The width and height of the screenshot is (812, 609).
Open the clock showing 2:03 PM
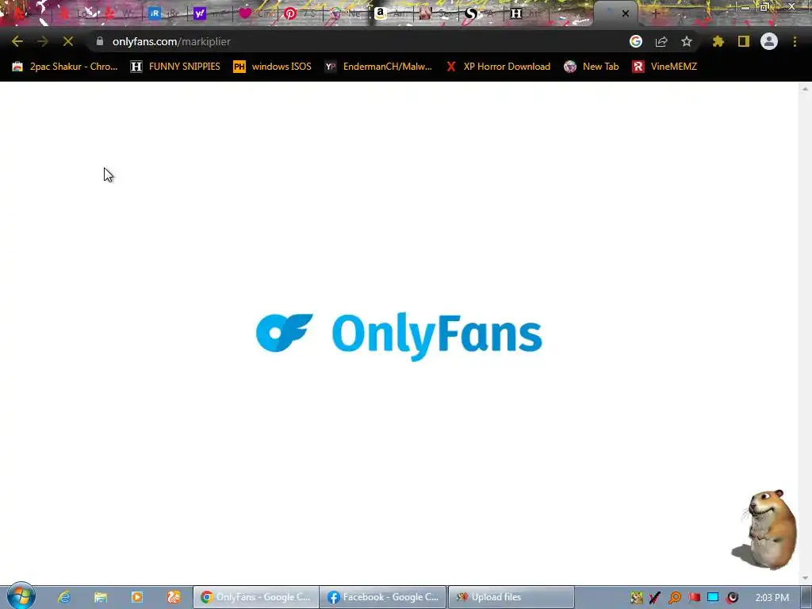click(x=772, y=597)
